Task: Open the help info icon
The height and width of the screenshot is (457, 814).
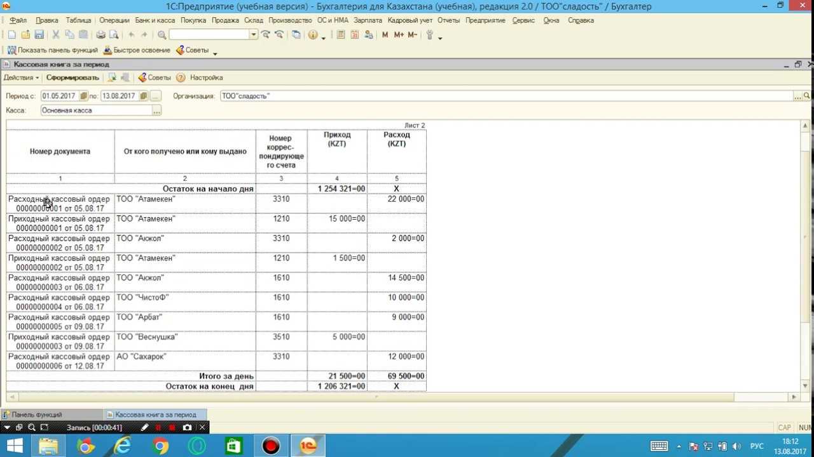Action: 313,35
